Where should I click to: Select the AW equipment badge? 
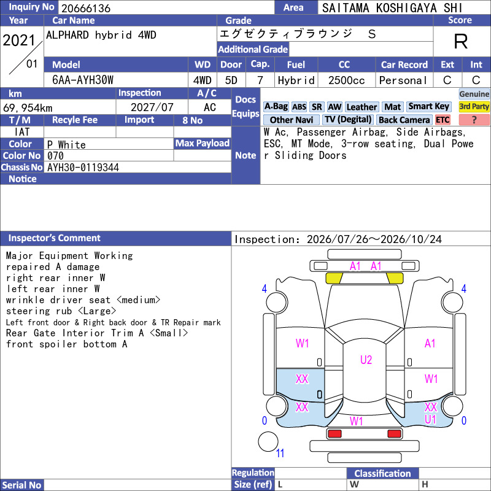pos(334,107)
